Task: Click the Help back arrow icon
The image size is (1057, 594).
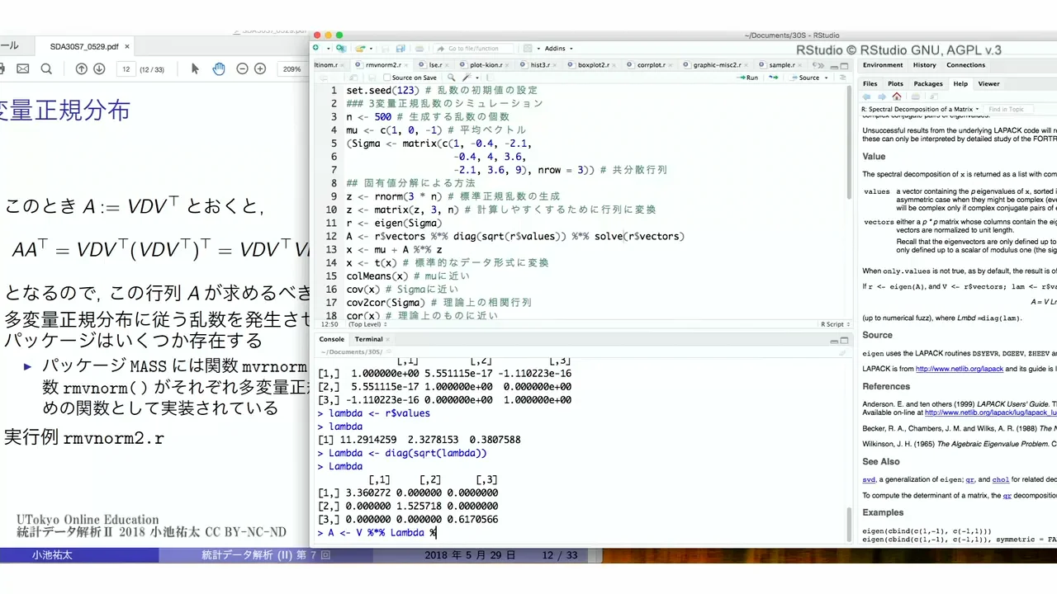Action: click(866, 97)
